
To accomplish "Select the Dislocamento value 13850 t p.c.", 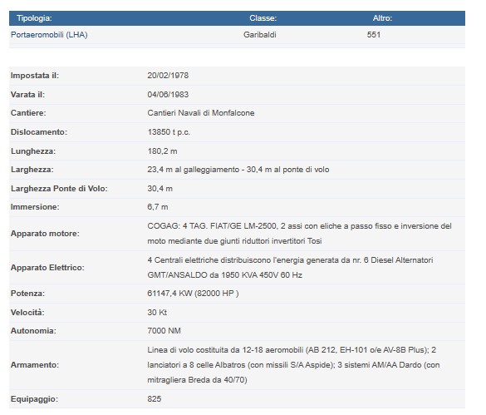I will pyautogui.click(x=169, y=132).
